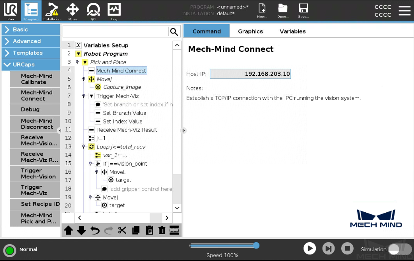Collapse the Pick and Place folder
Screen dimensions: 414x261
[85, 62]
